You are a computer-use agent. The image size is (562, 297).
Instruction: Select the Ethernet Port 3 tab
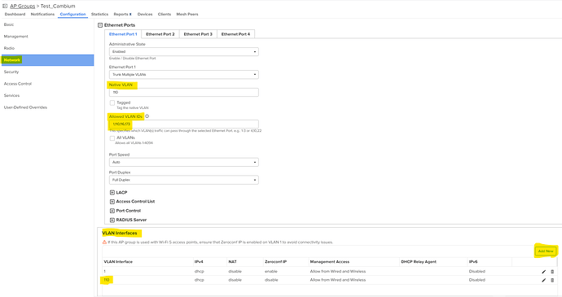[x=198, y=34]
